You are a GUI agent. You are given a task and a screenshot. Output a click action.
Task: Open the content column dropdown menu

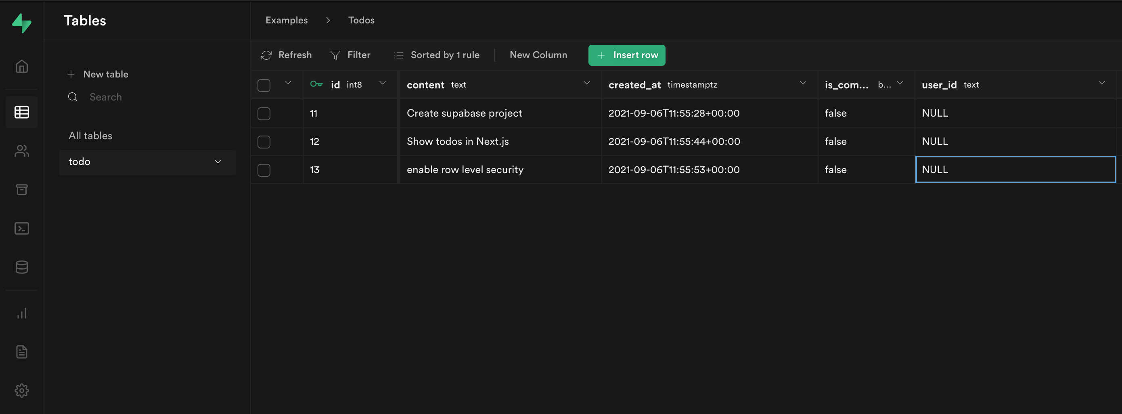tap(587, 83)
